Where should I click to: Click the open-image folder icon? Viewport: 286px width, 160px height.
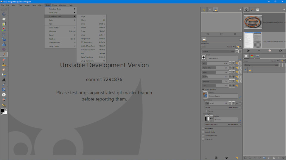click(248, 51)
